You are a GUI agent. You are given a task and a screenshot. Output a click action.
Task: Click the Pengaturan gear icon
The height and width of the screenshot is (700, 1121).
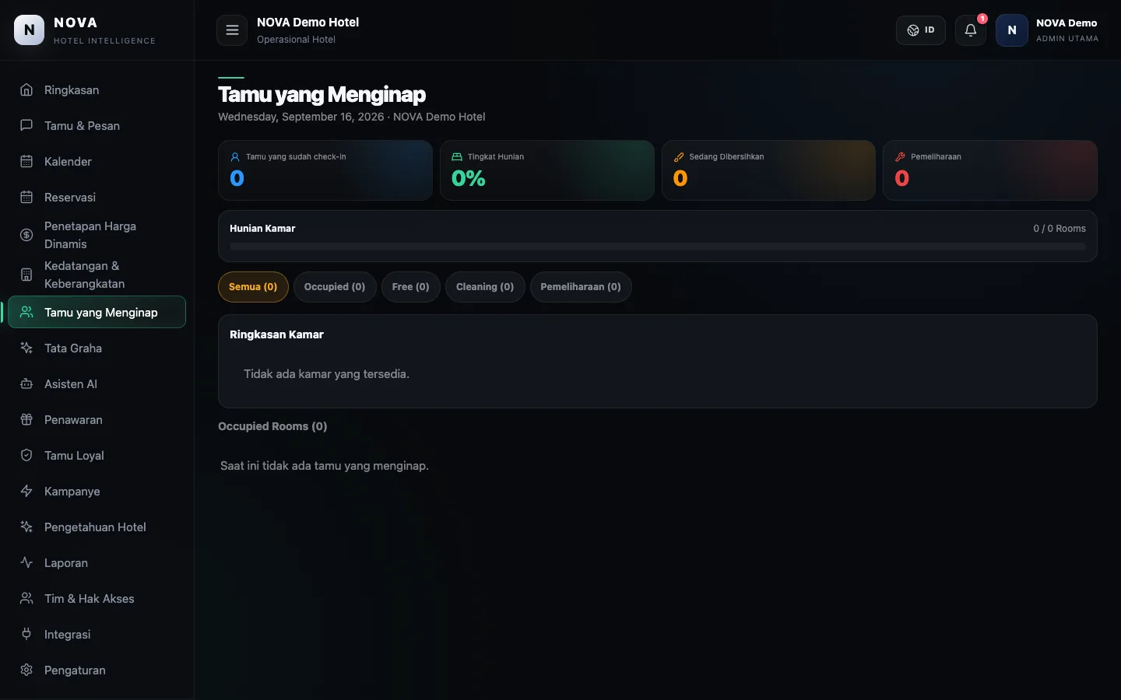(26, 670)
